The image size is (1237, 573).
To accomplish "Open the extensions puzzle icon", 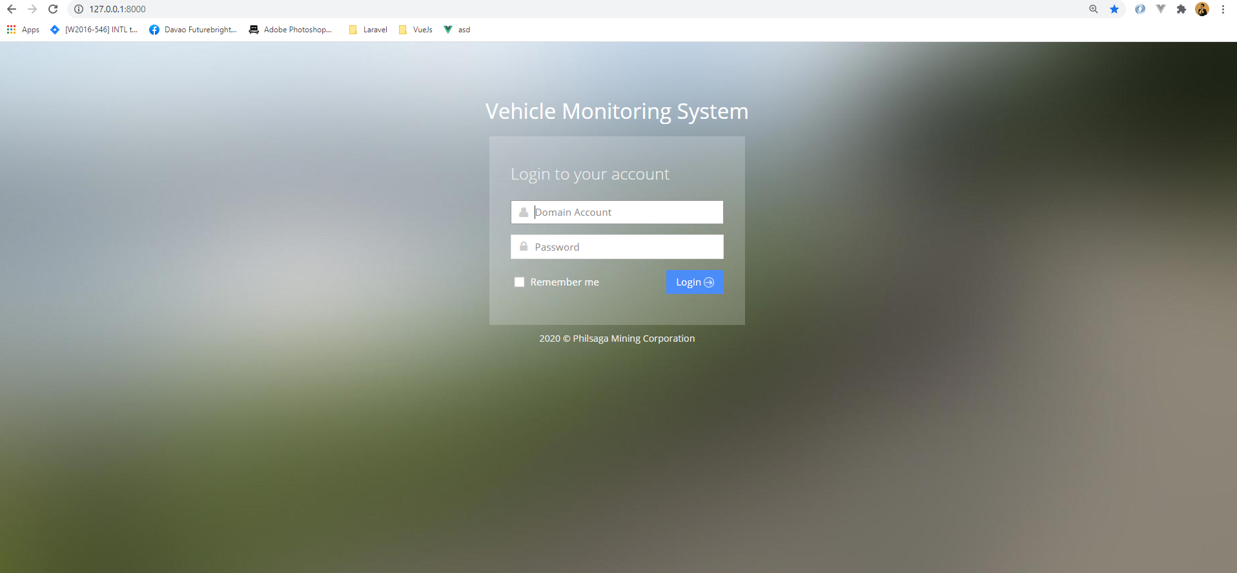I will point(1181,9).
